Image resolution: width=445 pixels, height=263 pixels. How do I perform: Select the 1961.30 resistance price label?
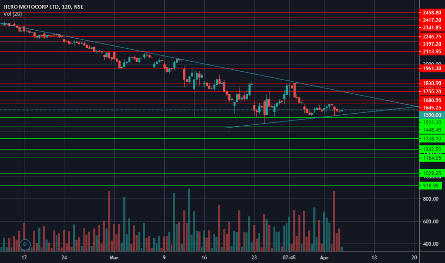point(432,68)
